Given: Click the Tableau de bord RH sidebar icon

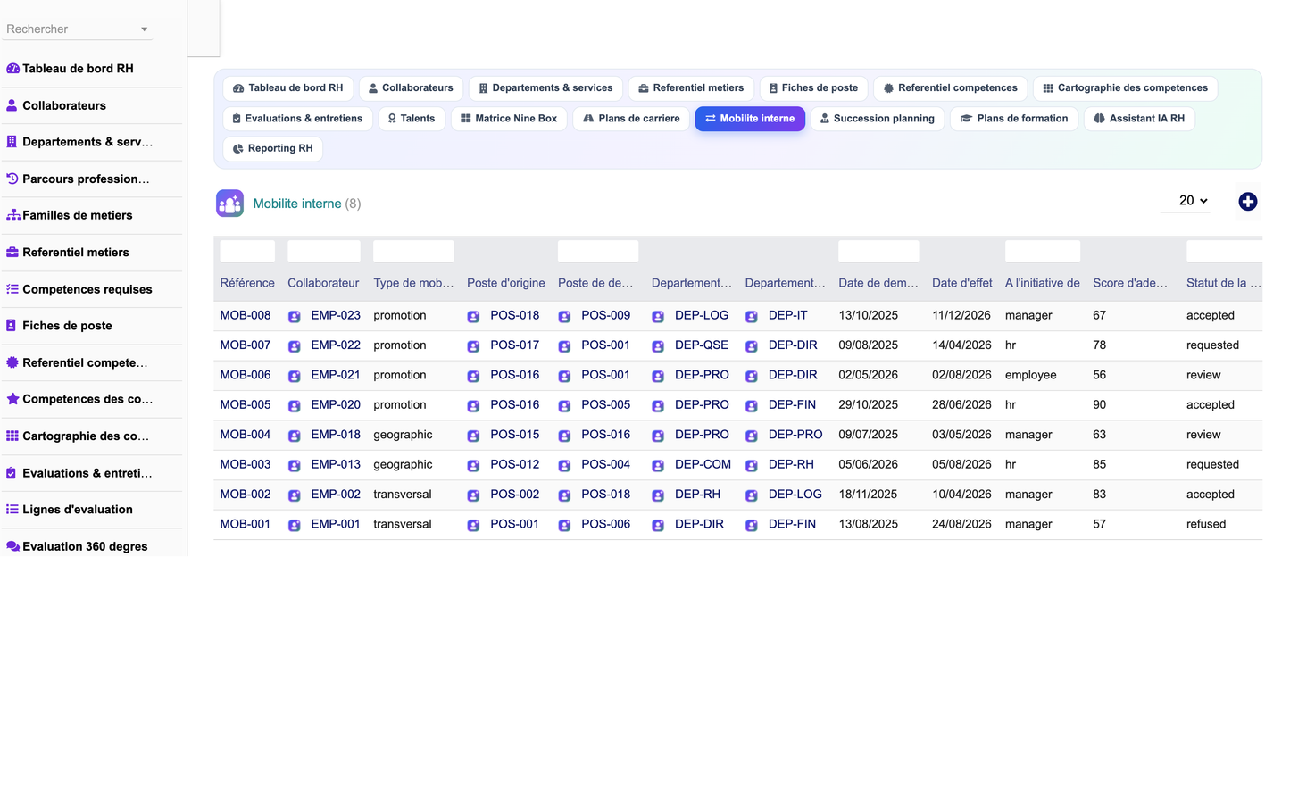Looking at the screenshot, I should click(x=12, y=69).
